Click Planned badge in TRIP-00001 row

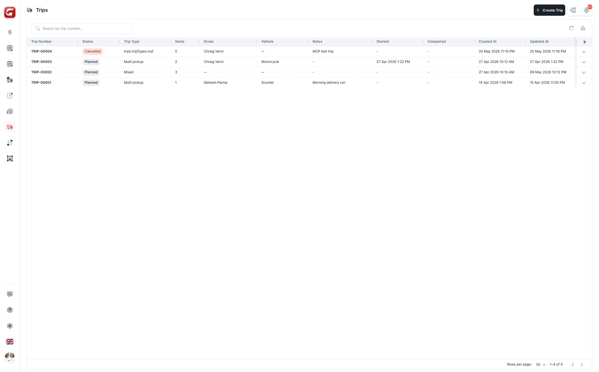tap(91, 83)
